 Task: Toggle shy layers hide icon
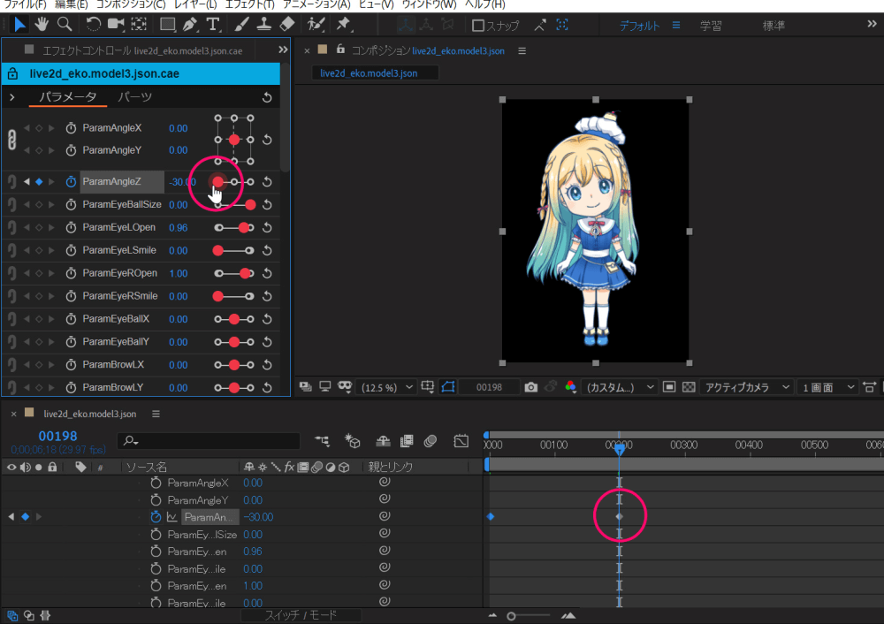(x=383, y=441)
